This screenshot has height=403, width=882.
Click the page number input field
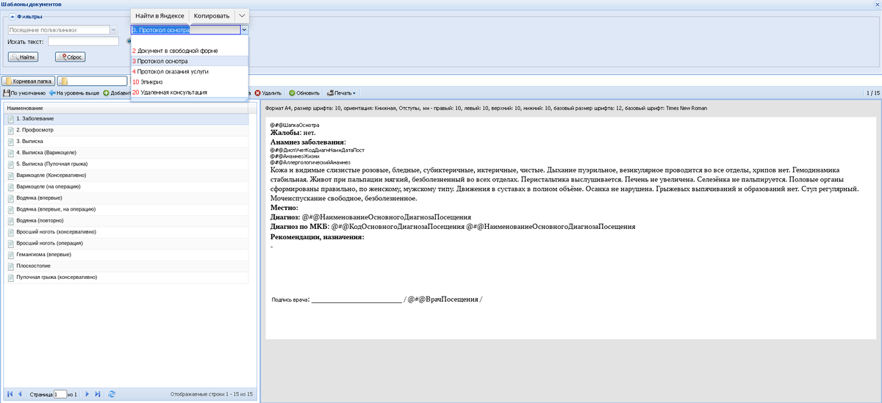pos(60,394)
